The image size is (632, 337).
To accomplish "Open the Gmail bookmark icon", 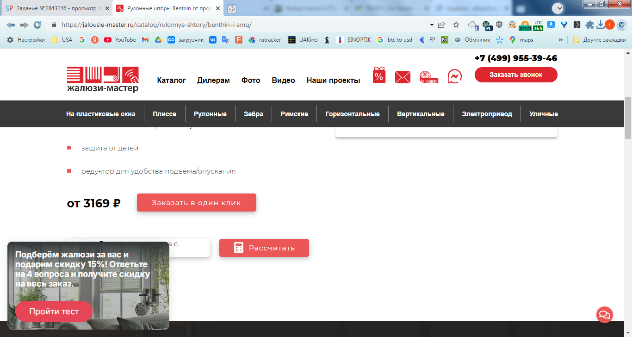I will pos(145,40).
